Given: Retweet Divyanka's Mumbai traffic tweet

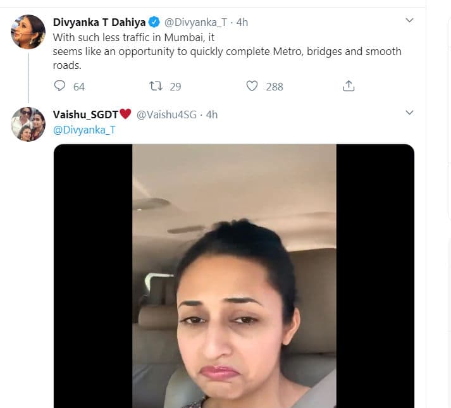Looking at the screenshot, I should click(156, 86).
